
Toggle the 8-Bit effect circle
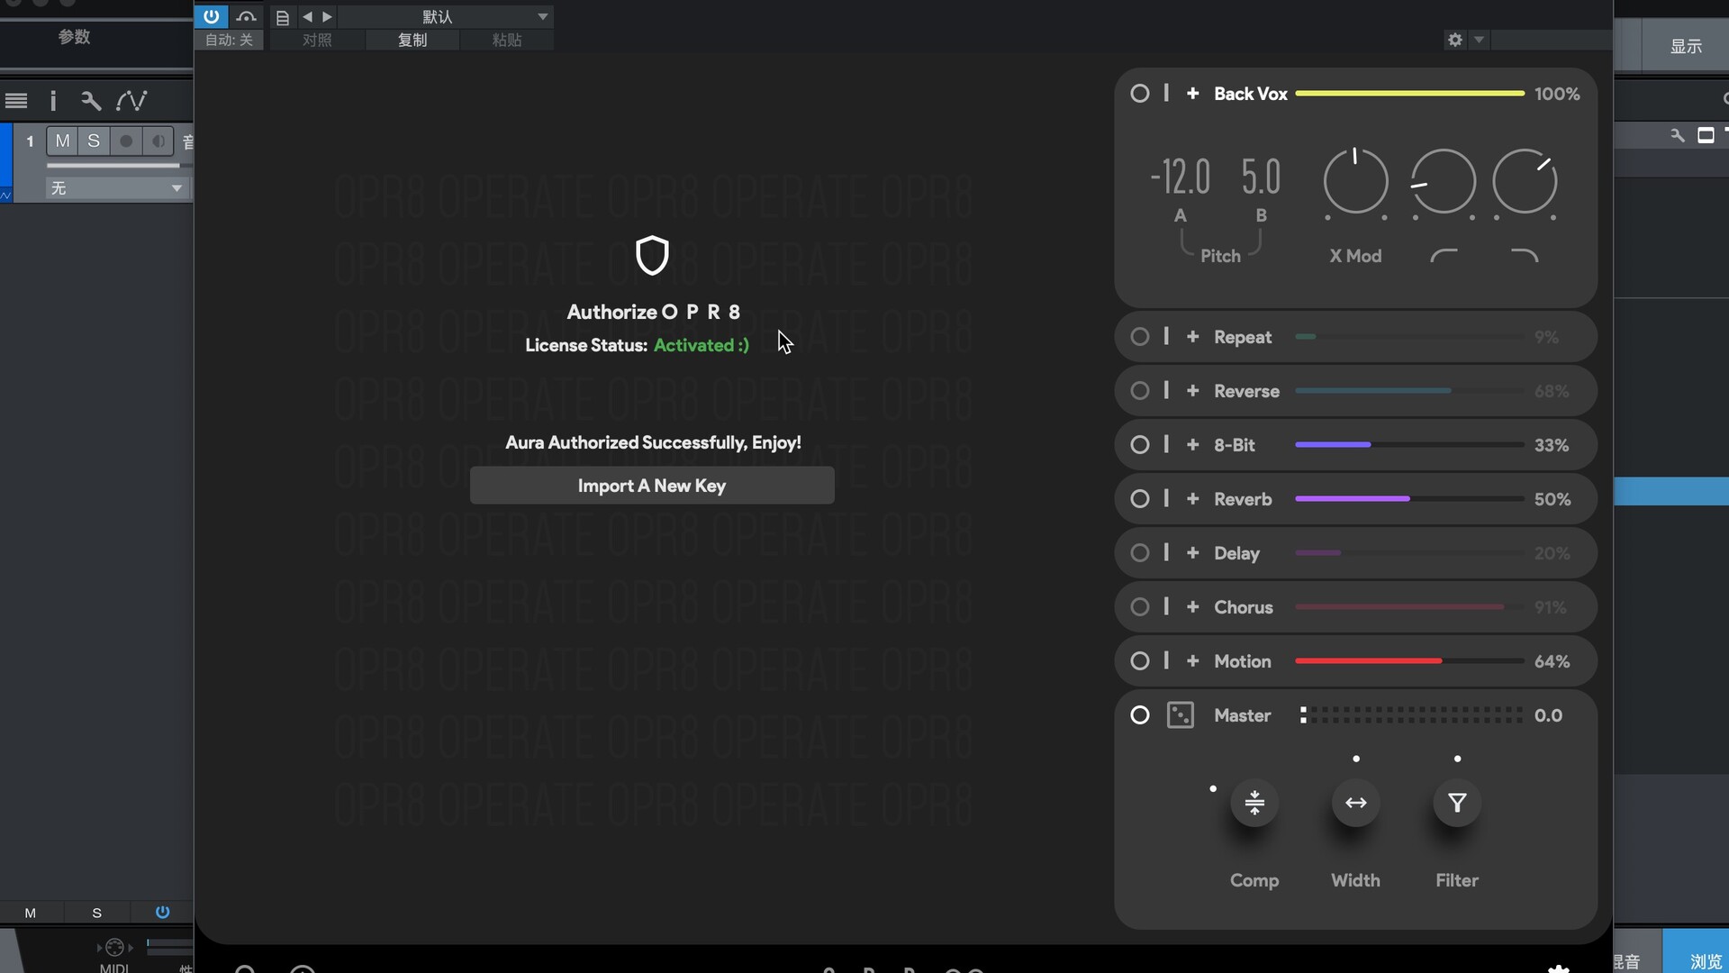coord(1139,445)
